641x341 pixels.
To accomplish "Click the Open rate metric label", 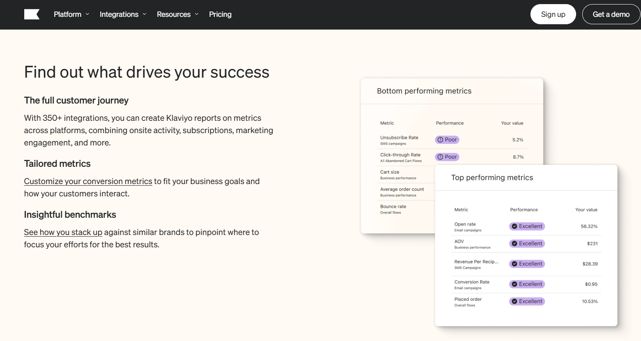I will point(465,224).
